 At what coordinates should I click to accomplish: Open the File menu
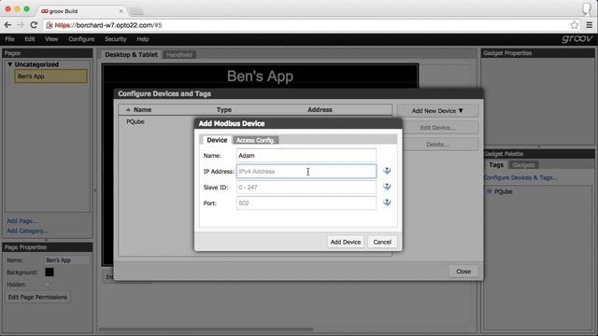(x=9, y=39)
